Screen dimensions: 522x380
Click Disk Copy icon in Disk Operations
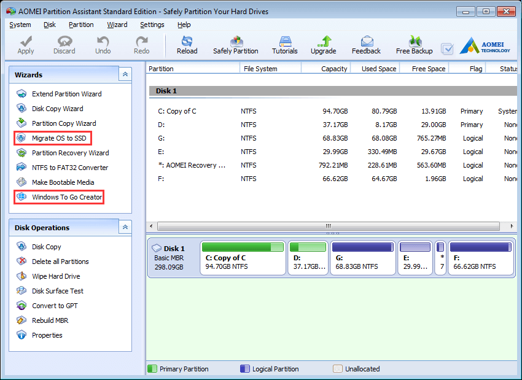21,247
